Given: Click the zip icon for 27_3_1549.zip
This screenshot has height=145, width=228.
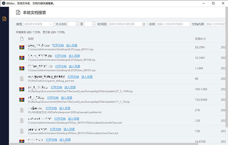Looking at the screenshot, I should (x=22, y=89).
